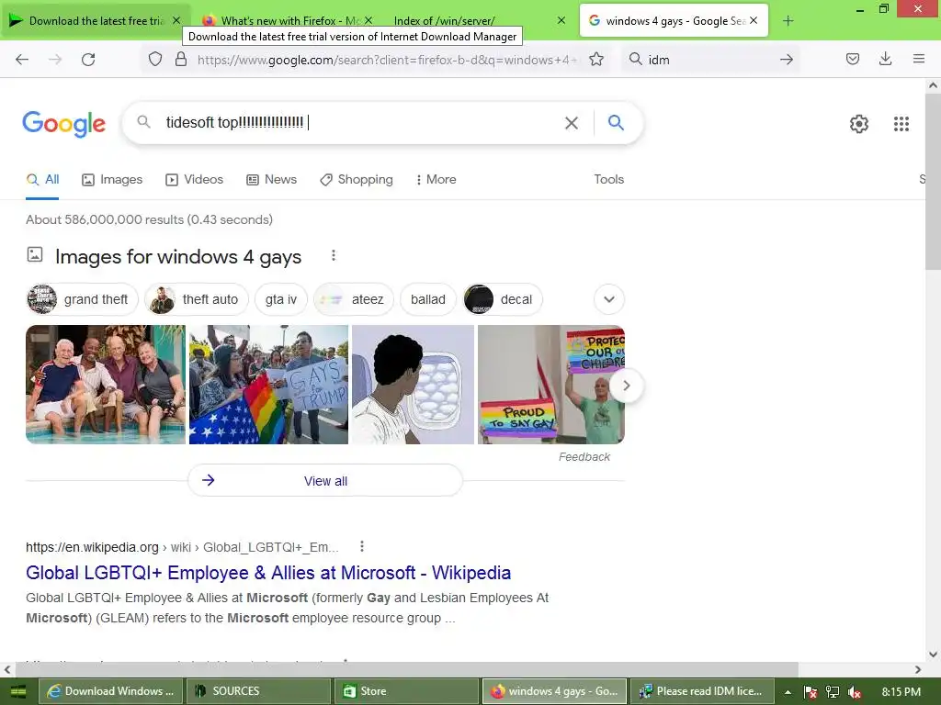The width and height of the screenshot is (941, 705).
Task: Open the Windows Start button
Action: click(x=18, y=691)
